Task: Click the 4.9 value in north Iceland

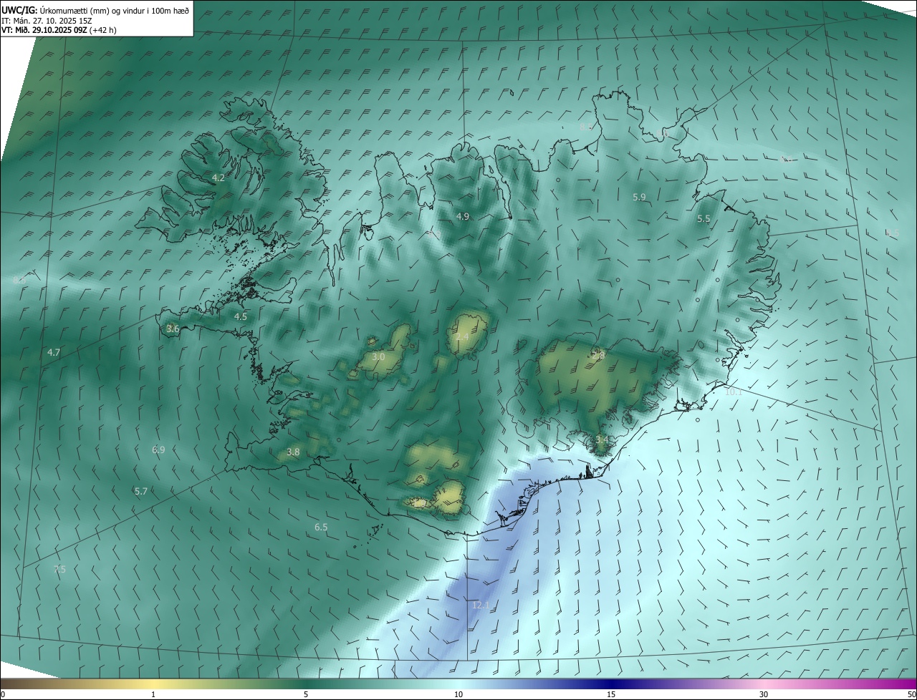Action: [x=463, y=216]
